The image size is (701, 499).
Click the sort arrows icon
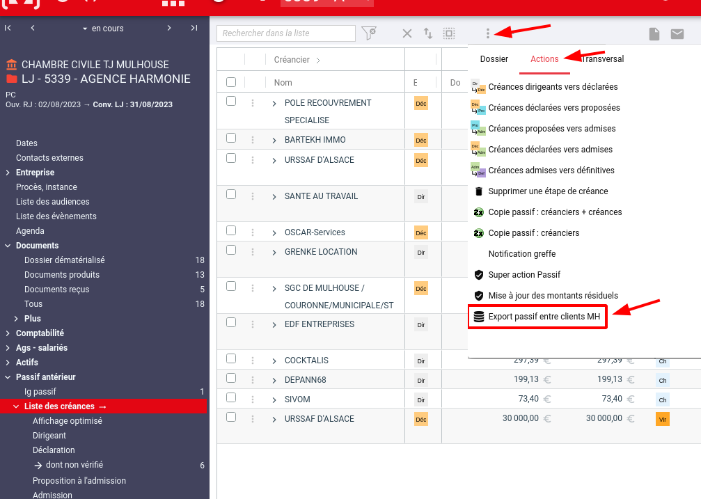coord(428,33)
